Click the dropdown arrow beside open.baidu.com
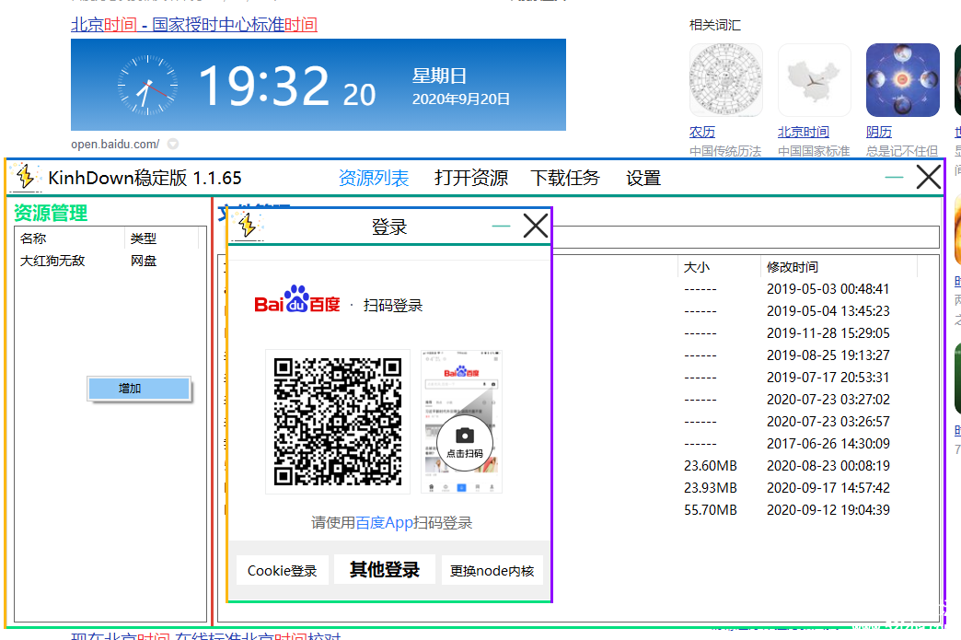Image resolution: width=961 pixels, height=640 pixels. pos(173,145)
